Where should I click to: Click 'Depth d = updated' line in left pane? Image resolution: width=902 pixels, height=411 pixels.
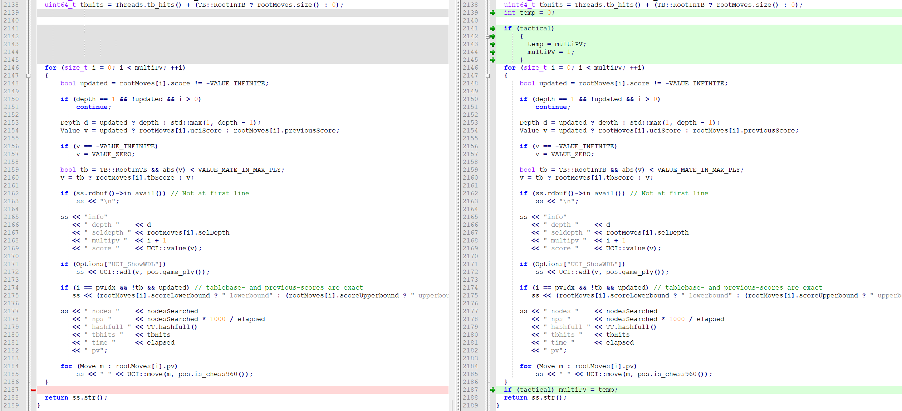click(161, 123)
